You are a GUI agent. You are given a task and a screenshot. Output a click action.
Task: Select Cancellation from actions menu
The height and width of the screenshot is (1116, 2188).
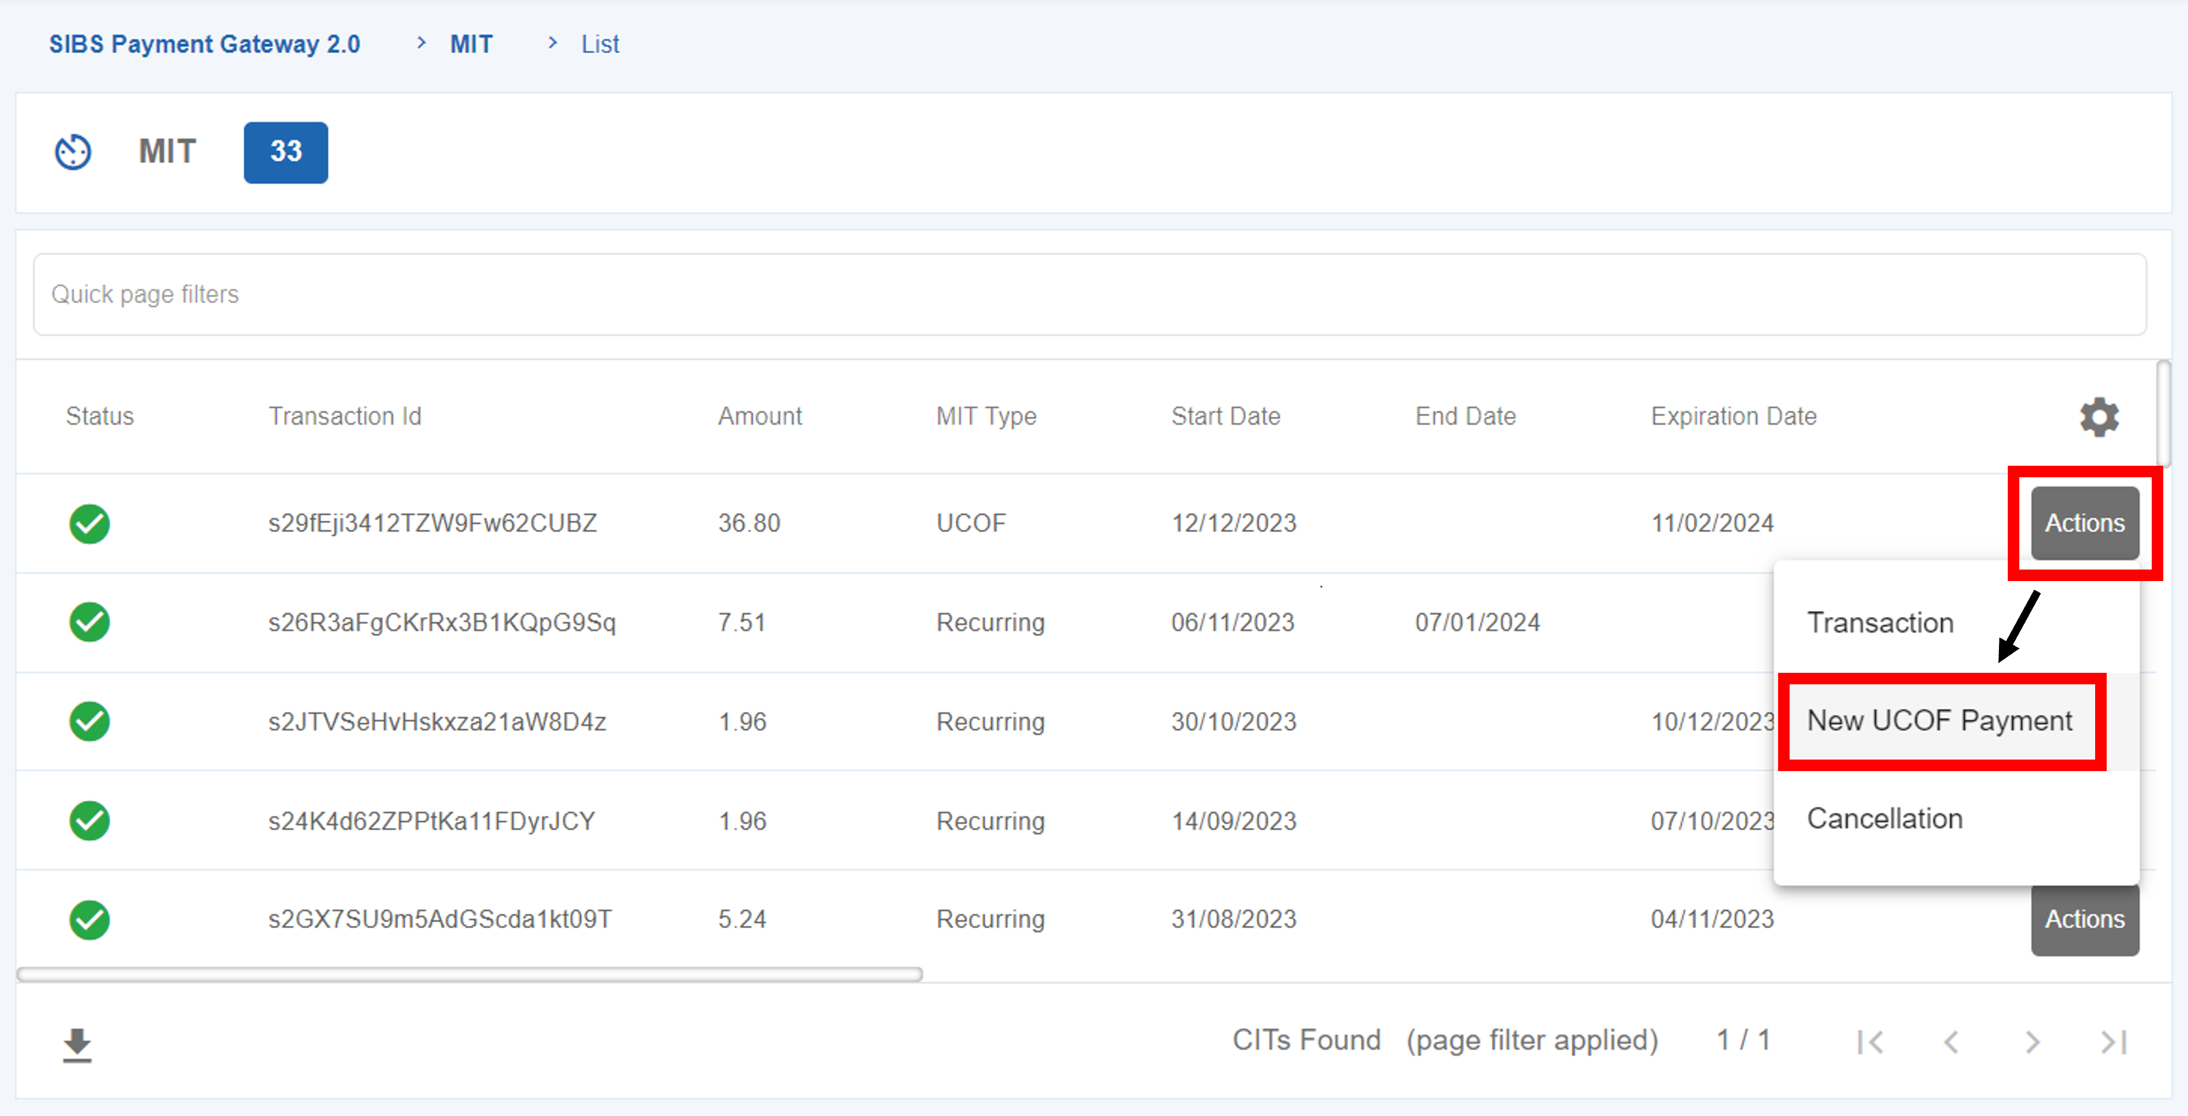coord(1884,819)
